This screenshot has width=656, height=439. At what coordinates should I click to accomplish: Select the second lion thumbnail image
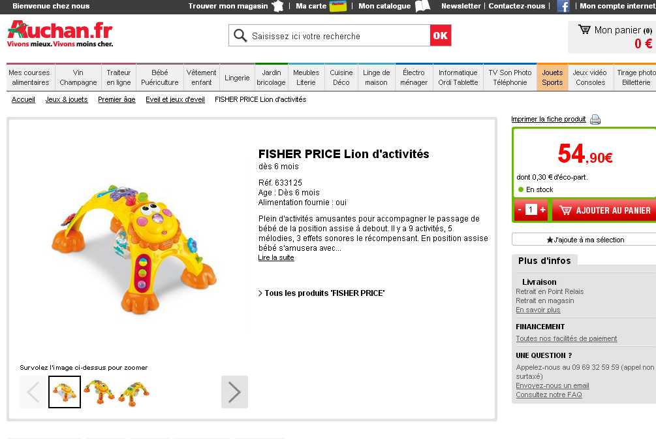(100, 392)
